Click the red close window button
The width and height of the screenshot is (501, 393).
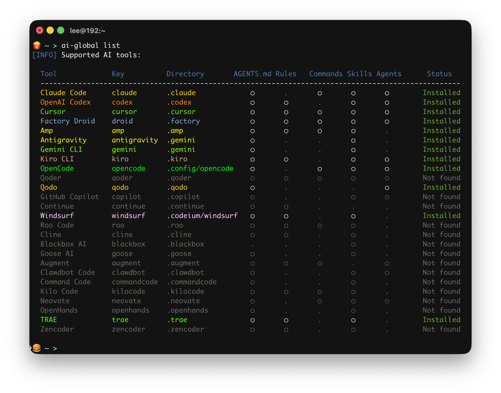click(x=40, y=30)
